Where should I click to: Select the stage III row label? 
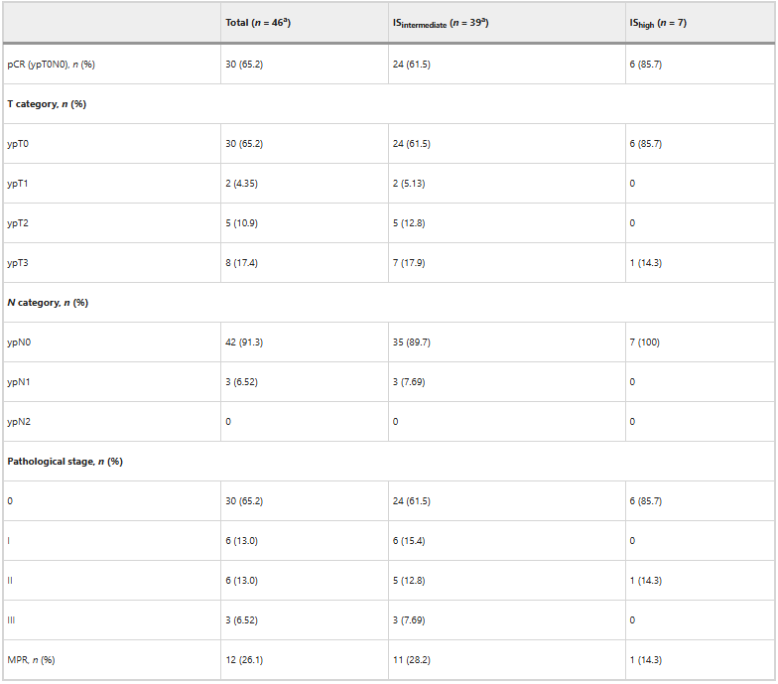coord(11,620)
